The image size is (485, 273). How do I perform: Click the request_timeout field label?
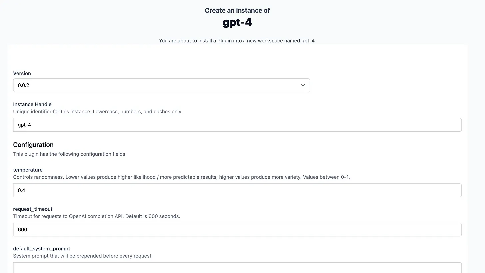pyautogui.click(x=33, y=209)
